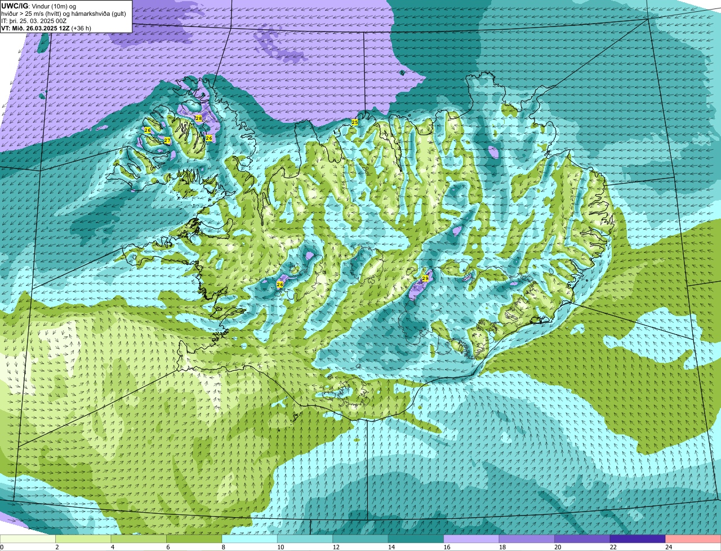Pick the 8–10 m/s light cyan legend swatch
Screen dimensions: 721x551
coord(250,539)
